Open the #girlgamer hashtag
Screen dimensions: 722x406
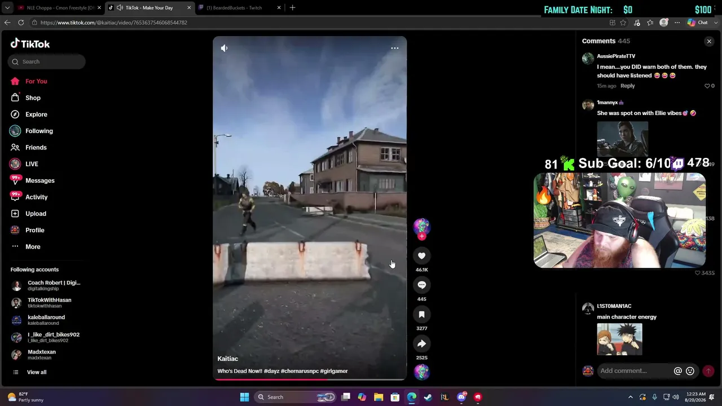[334, 371]
